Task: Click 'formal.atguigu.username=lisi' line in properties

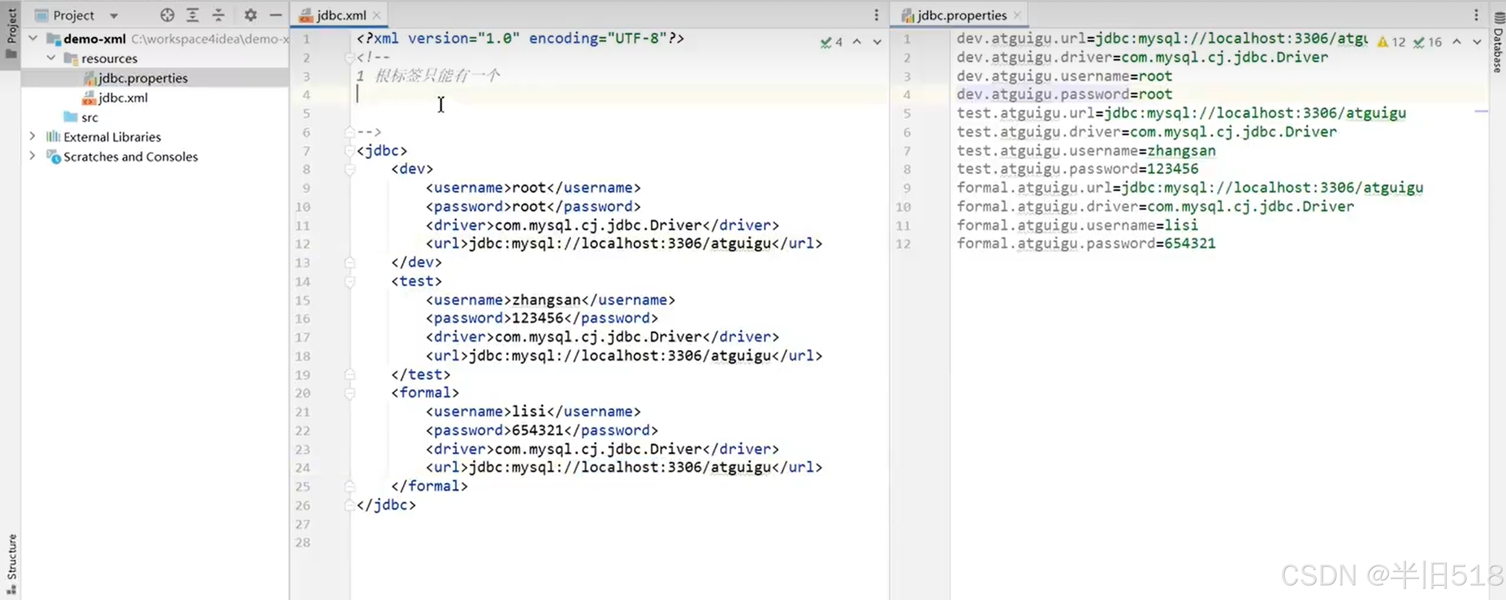Action: coord(1077,225)
